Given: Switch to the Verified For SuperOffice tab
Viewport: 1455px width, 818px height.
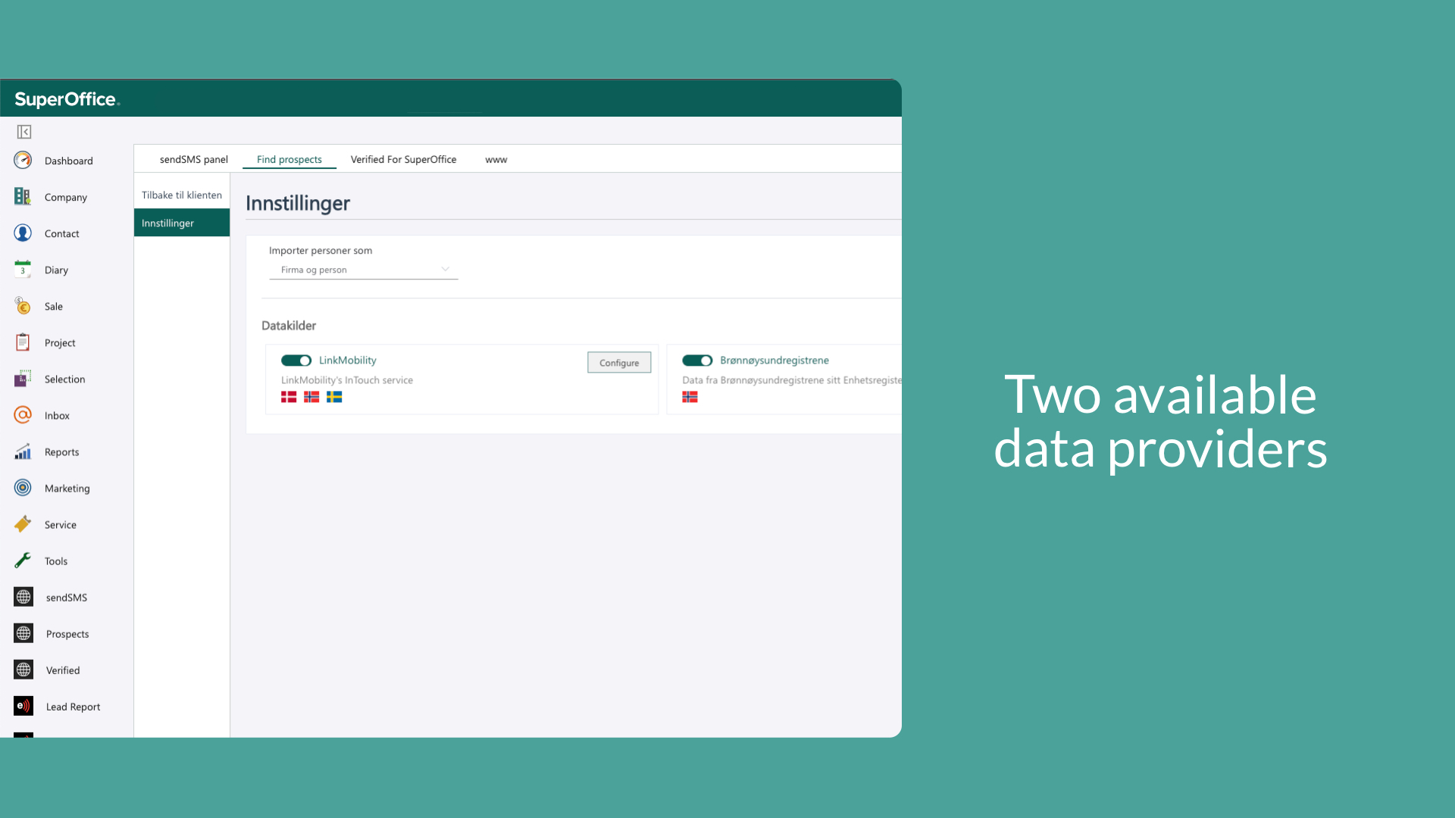Looking at the screenshot, I should [402, 159].
